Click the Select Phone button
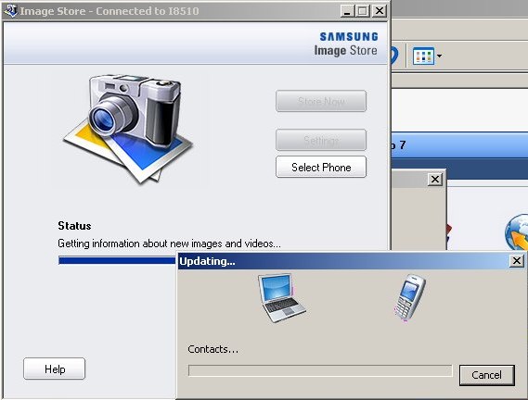The width and height of the screenshot is (528, 400). click(x=321, y=167)
